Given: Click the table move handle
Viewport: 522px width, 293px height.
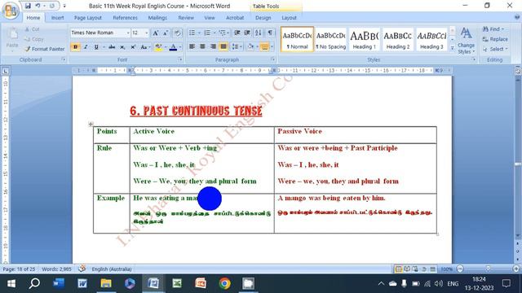Looking at the screenshot, I should 91,124.
